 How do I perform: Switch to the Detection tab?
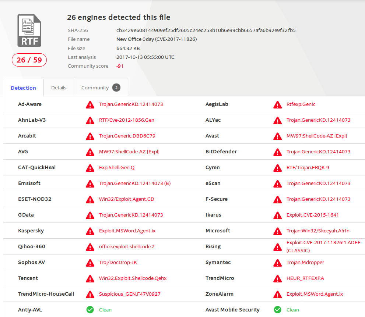click(23, 88)
